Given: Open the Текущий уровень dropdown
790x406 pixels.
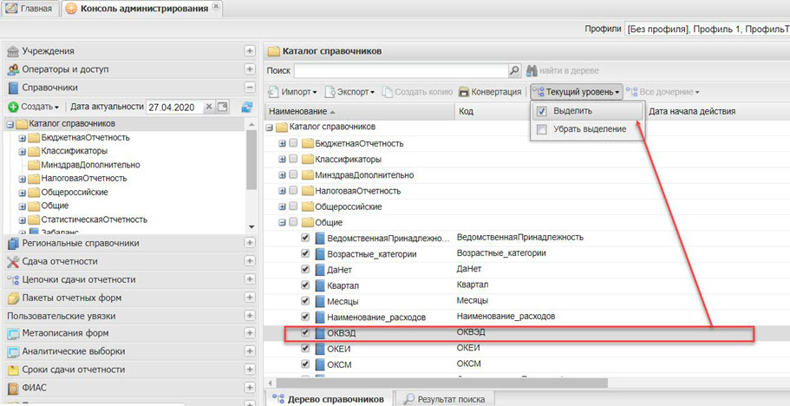Looking at the screenshot, I should click(x=577, y=91).
